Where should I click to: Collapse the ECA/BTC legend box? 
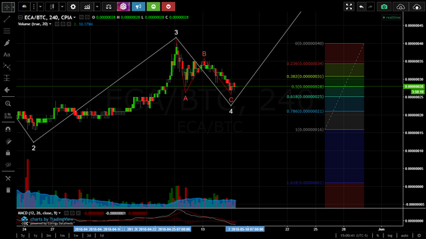tap(20, 17)
